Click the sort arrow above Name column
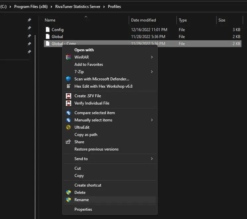This screenshot has width=247, height=219. pos(86,17)
